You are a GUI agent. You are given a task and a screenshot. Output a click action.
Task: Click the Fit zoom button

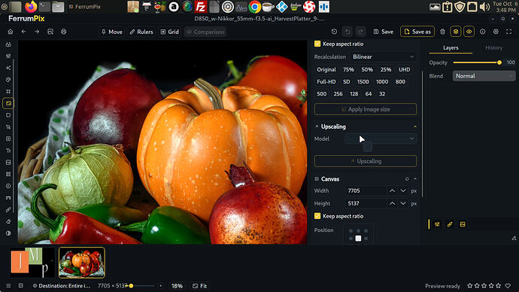[x=199, y=286]
